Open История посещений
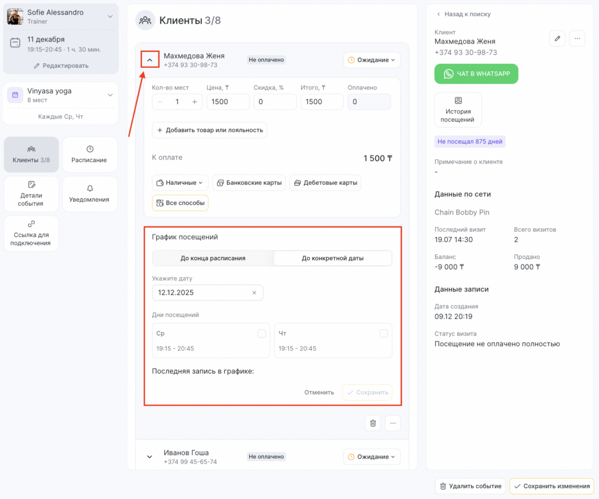The width and height of the screenshot is (599, 499). tap(458, 110)
